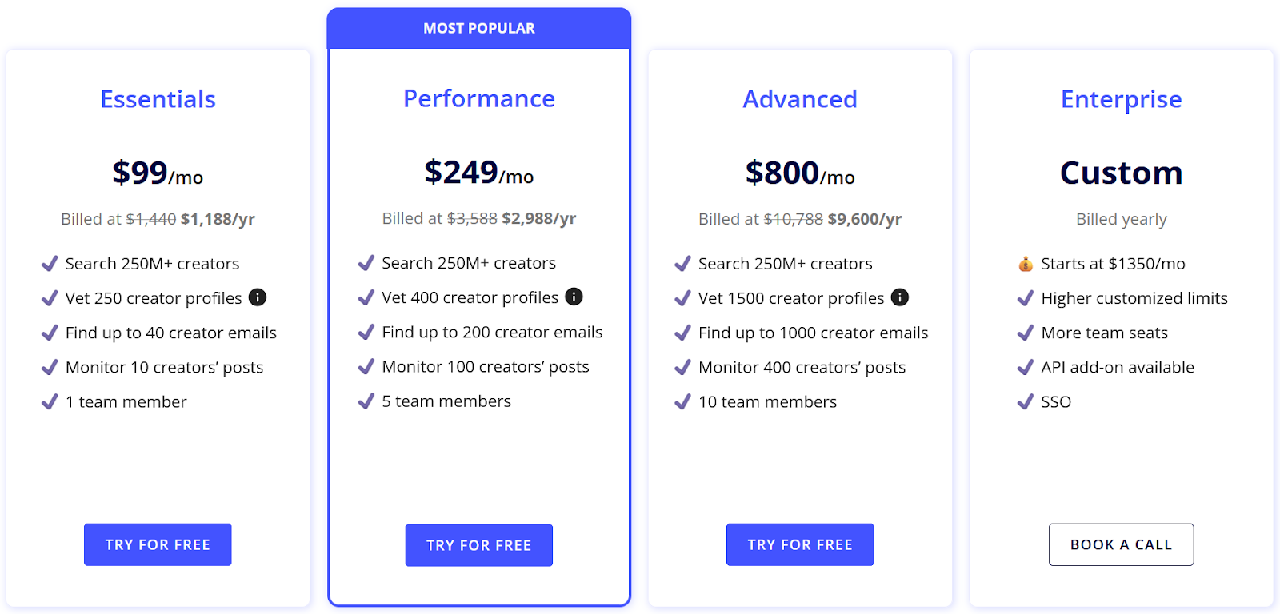Image resolution: width=1280 pixels, height=614 pixels.
Task: Click checkmark beside 5 team members
Action: tap(366, 401)
